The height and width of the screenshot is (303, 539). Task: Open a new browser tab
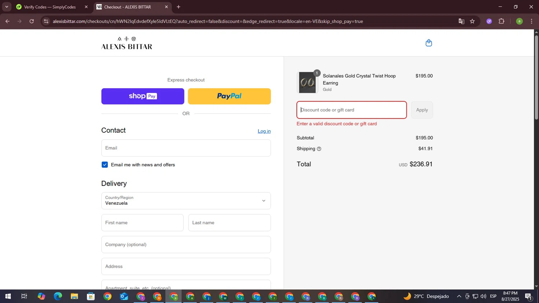click(x=179, y=7)
